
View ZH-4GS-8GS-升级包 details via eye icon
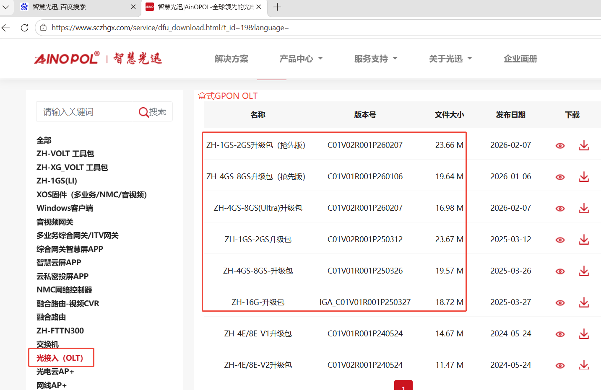[x=560, y=271]
